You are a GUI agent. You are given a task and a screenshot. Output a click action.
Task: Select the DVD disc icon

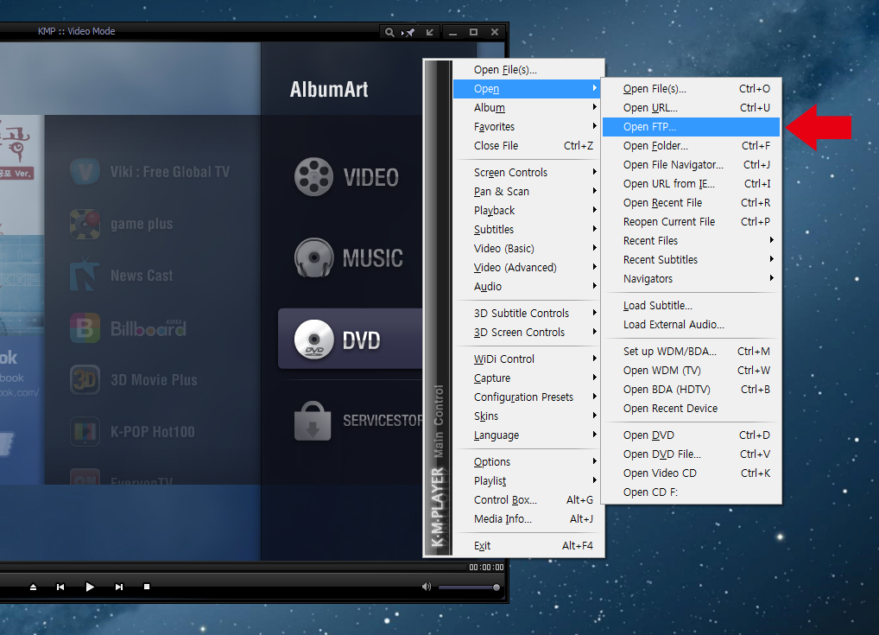click(314, 340)
